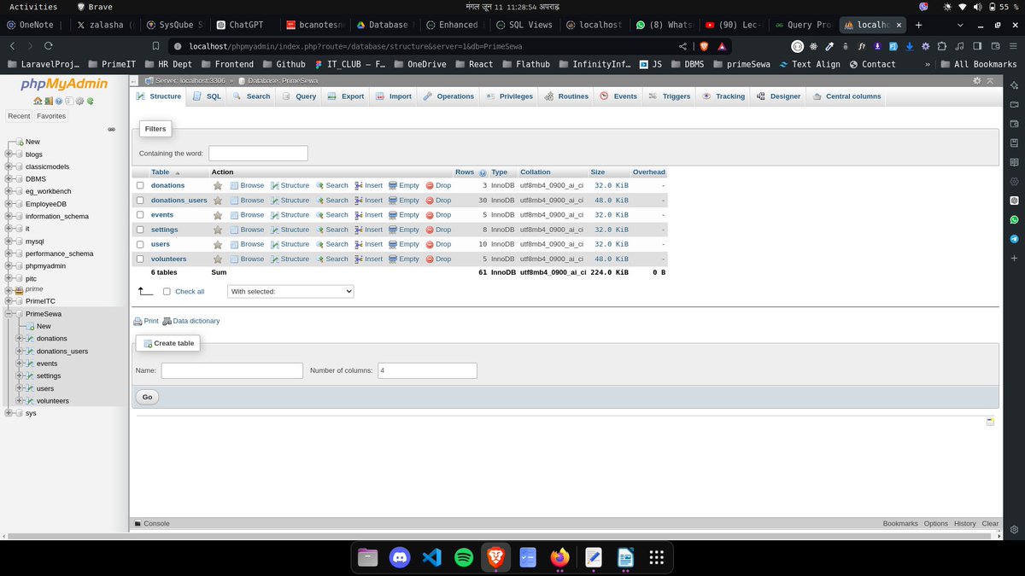
Task: Click the chain link icon below Favorites
Action: [111, 129]
